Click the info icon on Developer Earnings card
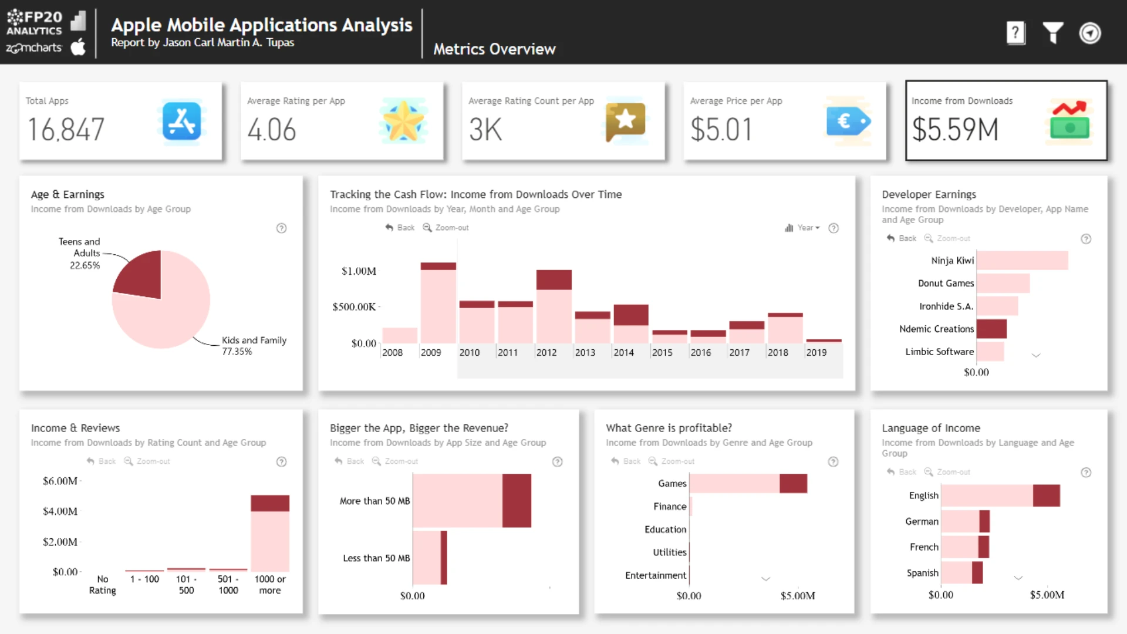Viewport: 1127px width, 634px height. (x=1086, y=239)
